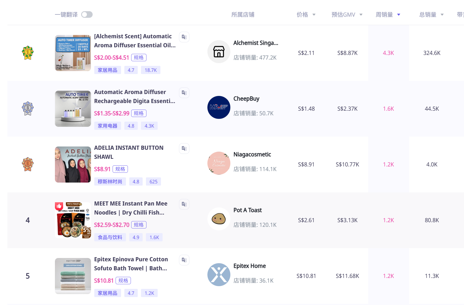Open the Alchemist Singapore shop avatar icon
464x305 pixels.
(x=219, y=52)
